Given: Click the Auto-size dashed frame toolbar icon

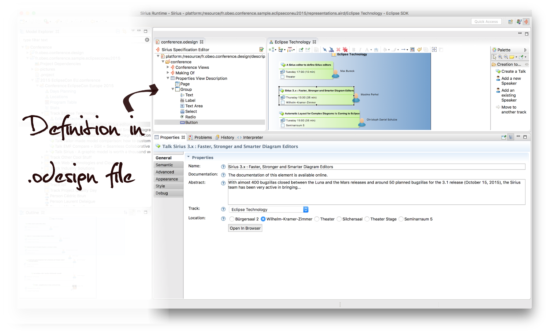Looking at the screenshot, I should (434, 50).
